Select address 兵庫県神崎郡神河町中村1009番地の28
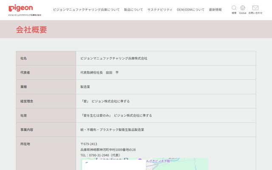This screenshot has width=272, height=170. (108, 150)
